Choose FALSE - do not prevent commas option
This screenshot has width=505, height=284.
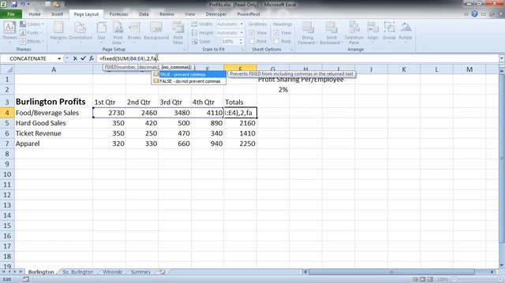(189, 81)
